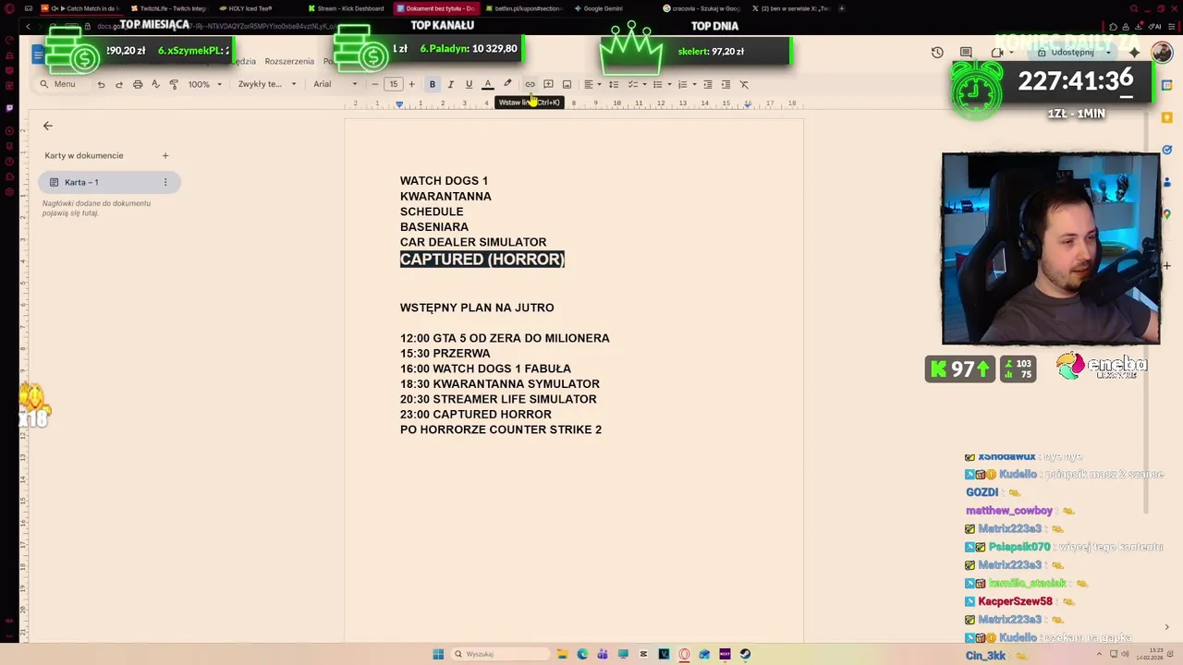This screenshot has width=1183, height=665.
Task: Open the paragraph style dropdown 'Zwykły te...'
Action: coord(267,84)
